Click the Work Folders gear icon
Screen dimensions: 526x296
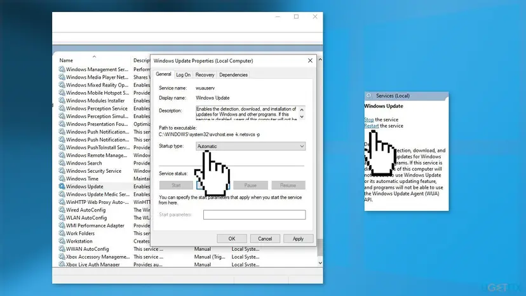[62, 233]
